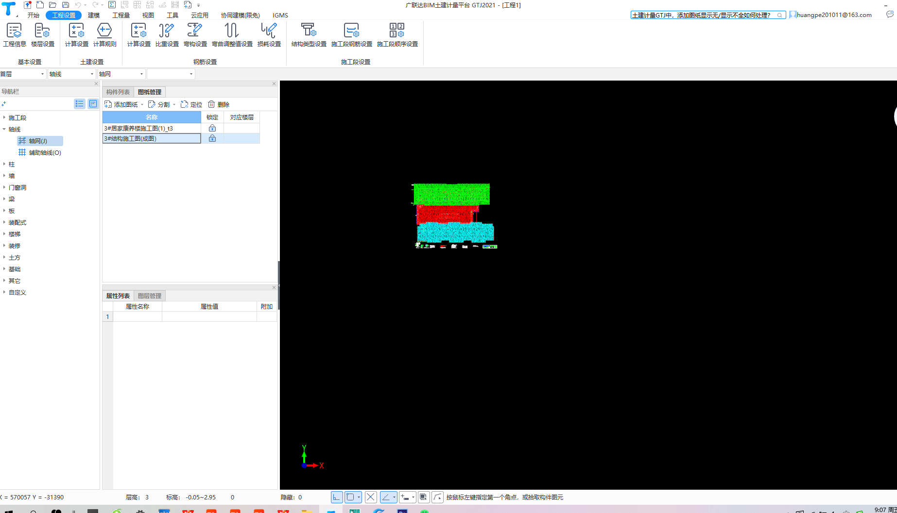The image size is (897, 513).
Task: Switch navigation to detail view icon
Action: pos(93,104)
